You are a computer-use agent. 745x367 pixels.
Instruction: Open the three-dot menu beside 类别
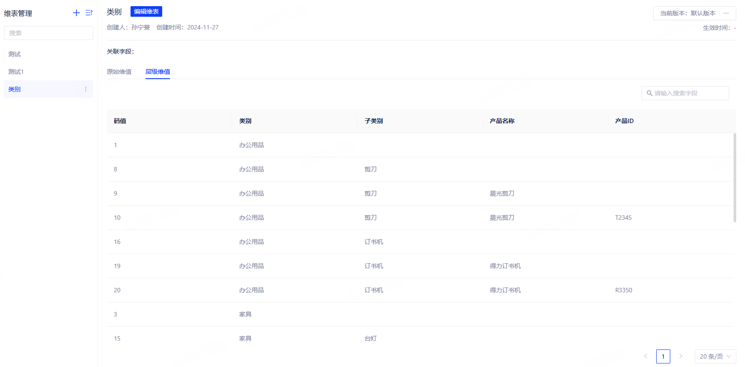click(86, 89)
